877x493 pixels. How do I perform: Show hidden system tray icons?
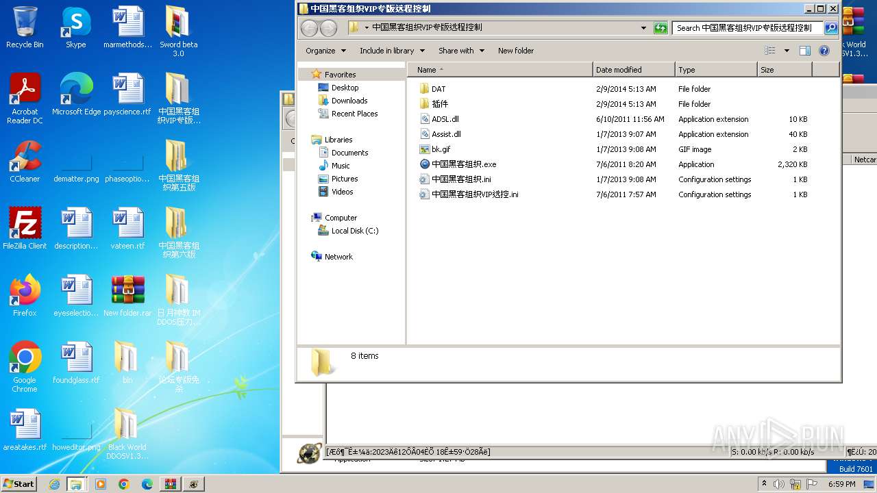click(x=764, y=484)
